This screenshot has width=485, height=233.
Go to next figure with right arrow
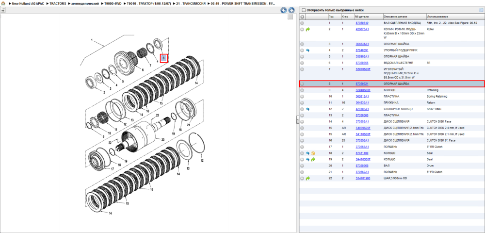[291, 10]
